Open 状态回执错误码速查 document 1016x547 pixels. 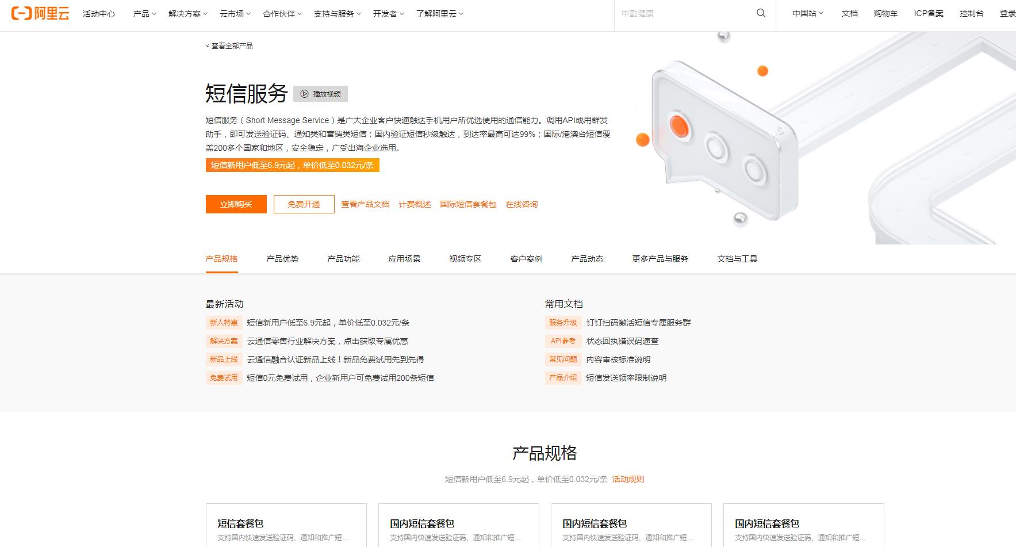coord(622,341)
